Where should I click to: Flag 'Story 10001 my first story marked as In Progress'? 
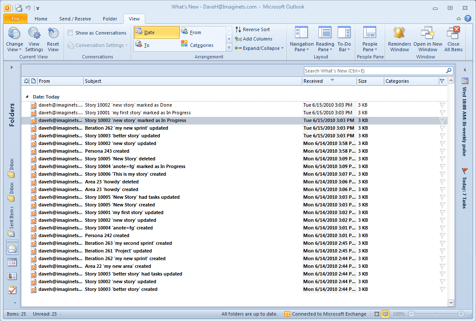tap(442, 113)
